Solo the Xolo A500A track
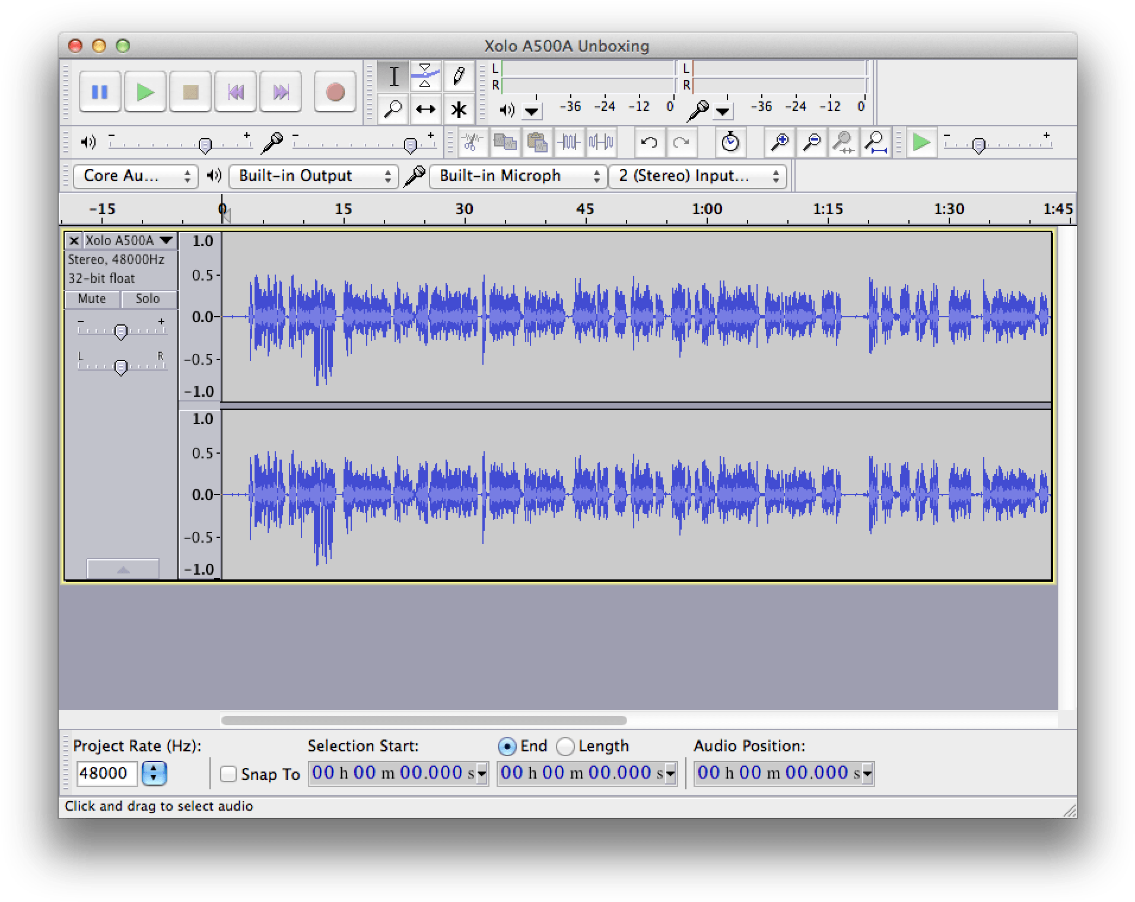The height and width of the screenshot is (902, 1135). 148,299
